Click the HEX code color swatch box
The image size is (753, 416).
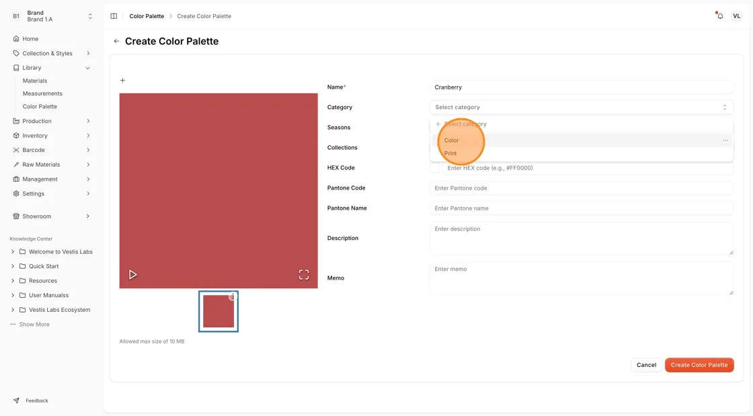[434, 168]
